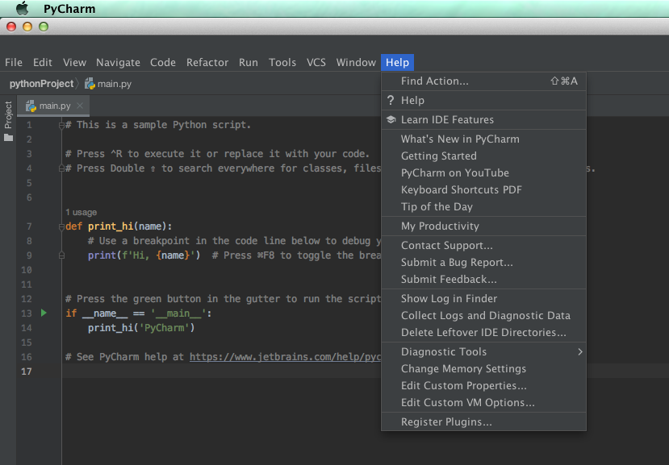This screenshot has height=465, width=669.
Task: Close the main.py editor tab
Action: tap(80, 106)
